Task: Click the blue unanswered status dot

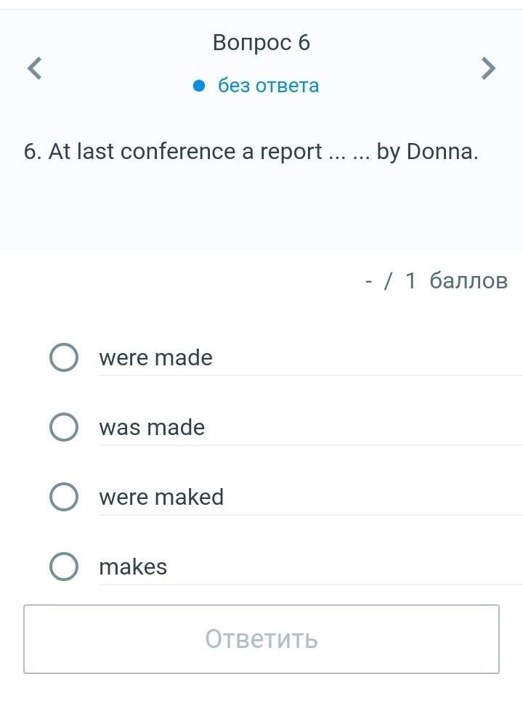Action: [200, 86]
